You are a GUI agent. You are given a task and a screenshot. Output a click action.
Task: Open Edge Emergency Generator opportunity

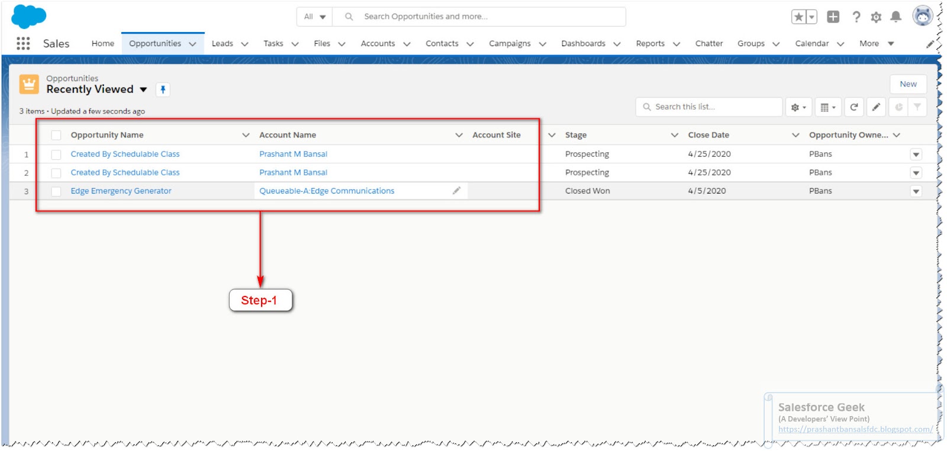click(x=121, y=191)
